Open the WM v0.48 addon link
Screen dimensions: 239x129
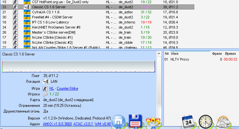[103, 124]
